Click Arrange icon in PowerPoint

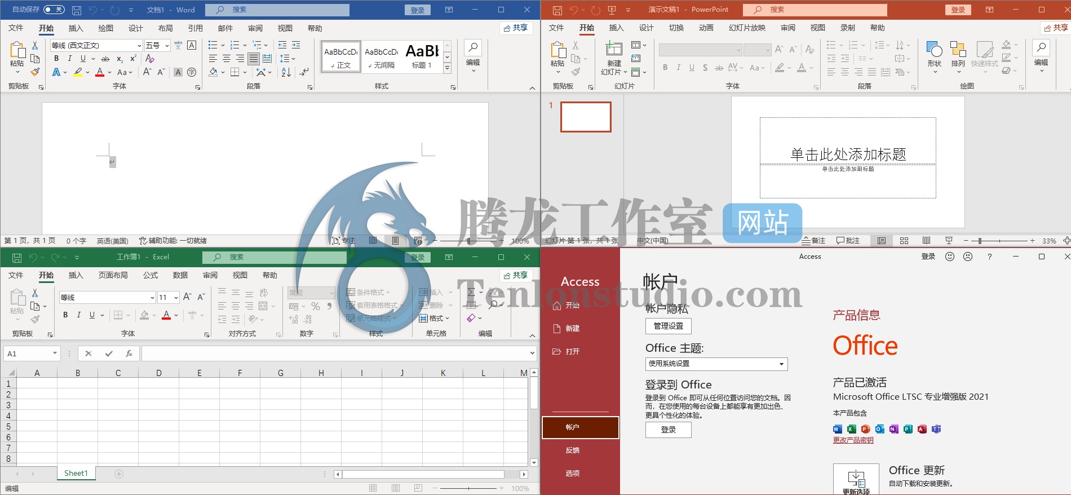[958, 48]
